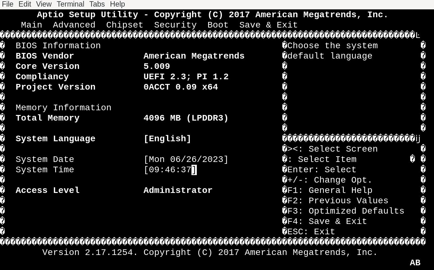Open the Boot tab

pyautogui.click(x=218, y=25)
